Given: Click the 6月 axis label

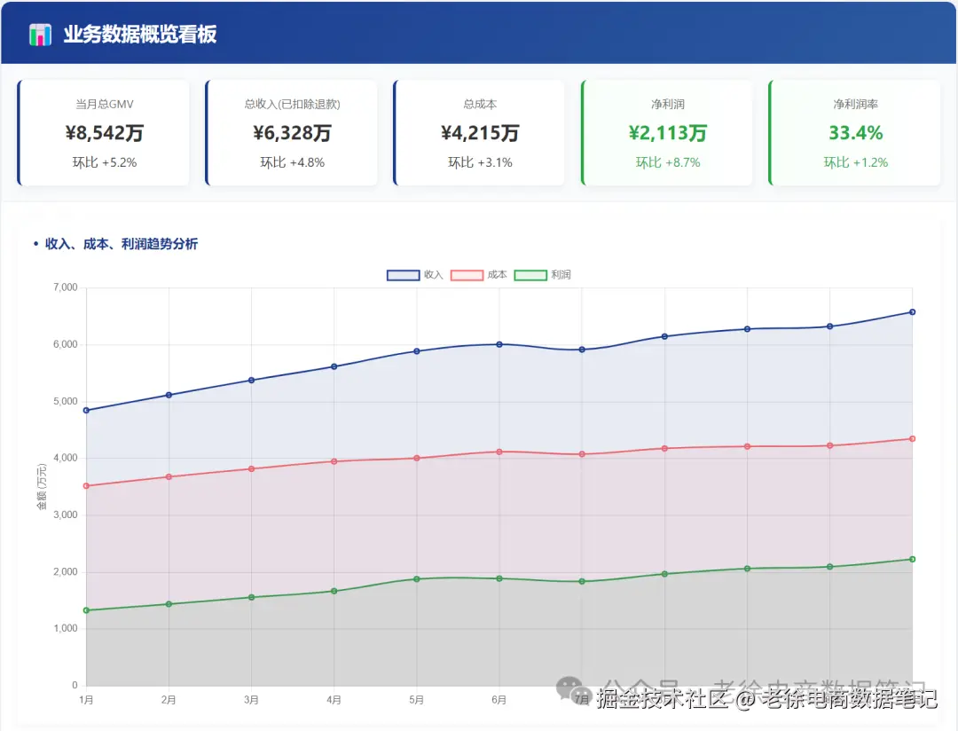Looking at the screenshot, I should 499,700.
